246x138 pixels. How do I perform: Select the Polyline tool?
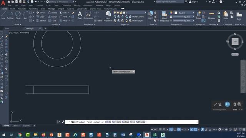click(10, 15)
